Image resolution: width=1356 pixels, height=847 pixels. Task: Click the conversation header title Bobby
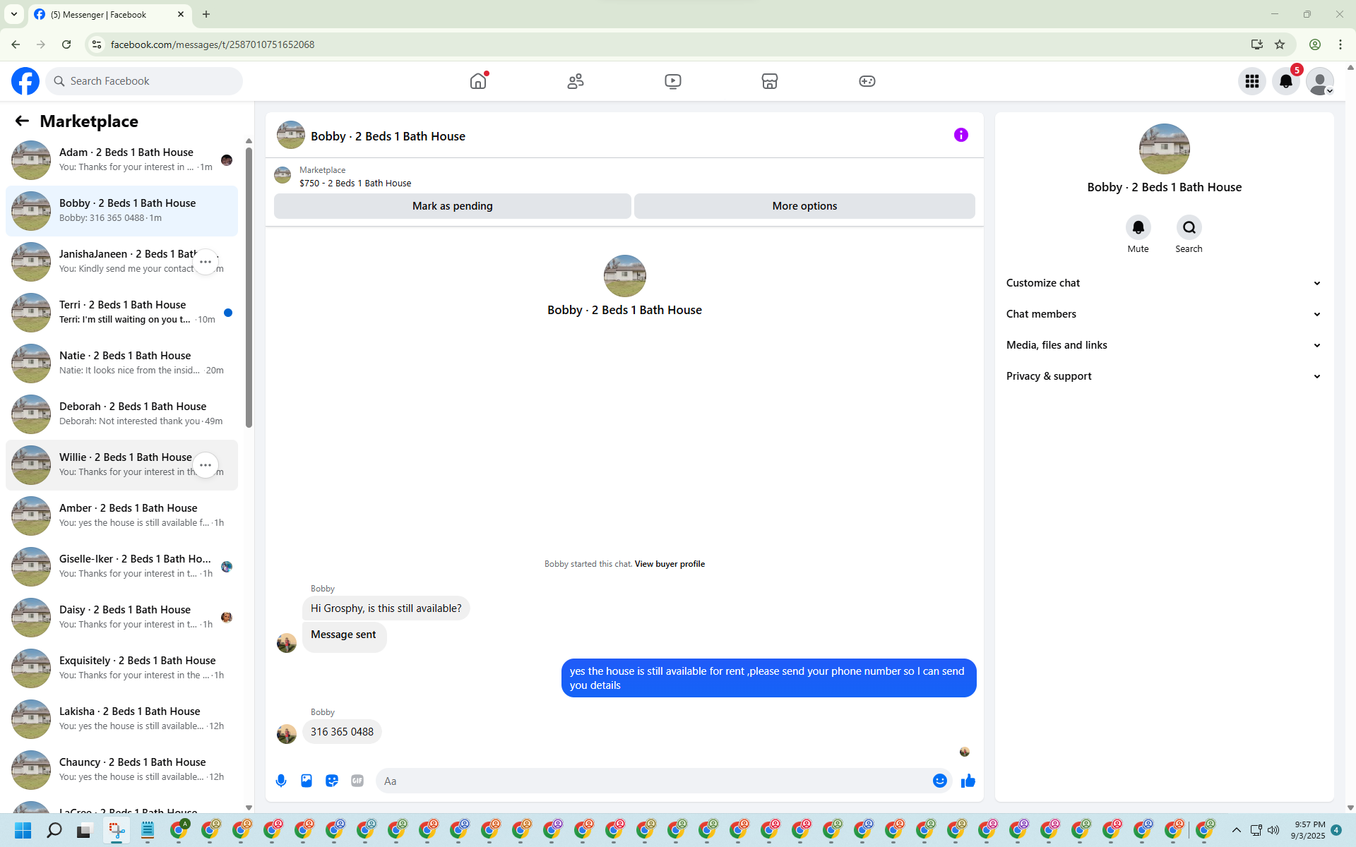[x=388, y=136]
